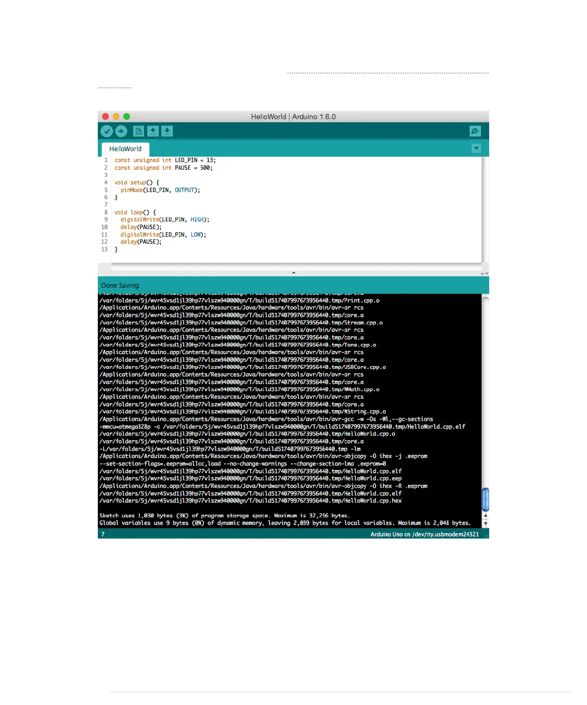Click console line "Sketch uses 1,030 bytes"
The width and height of the screenshot is (587, 705).
point(224,516)
